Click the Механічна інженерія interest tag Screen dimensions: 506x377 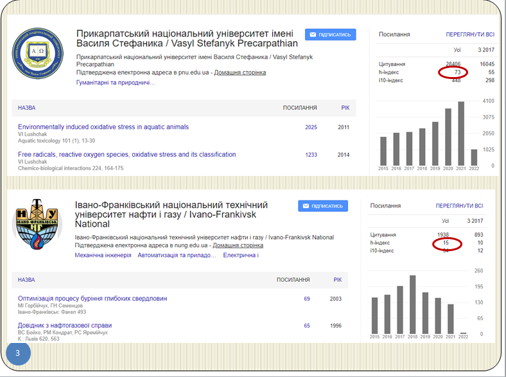pyautogui.click(x=103, y=255)
